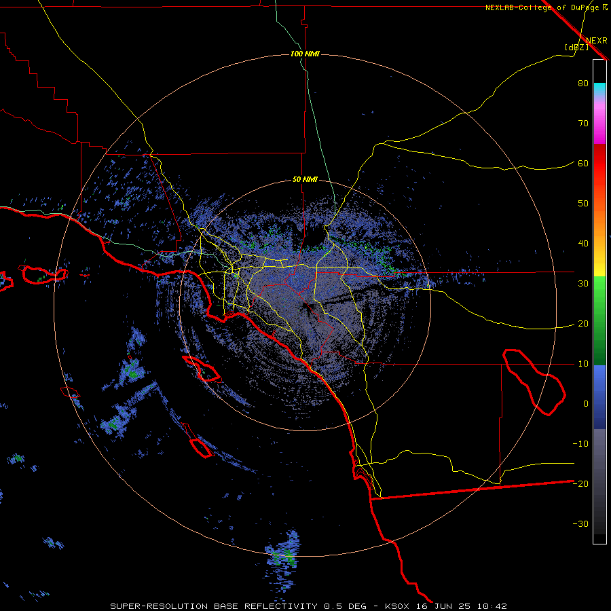This screenshot has height=611, width=611.
Task: Click the -30 value on the dBZ scale
Action: (x=580, y=524)
